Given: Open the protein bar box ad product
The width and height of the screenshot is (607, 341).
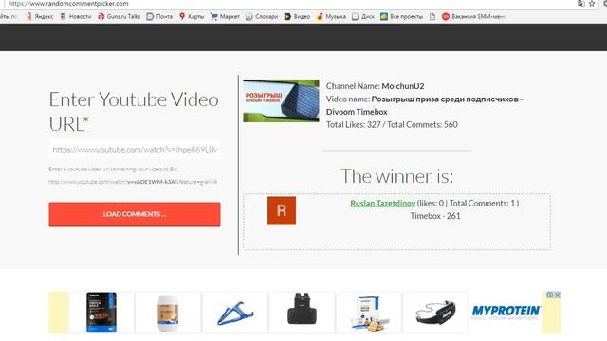Looking at the screenshot, I should [369, 313].
